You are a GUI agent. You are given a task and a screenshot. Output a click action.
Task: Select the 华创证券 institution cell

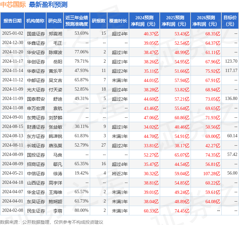click(36, 62)
